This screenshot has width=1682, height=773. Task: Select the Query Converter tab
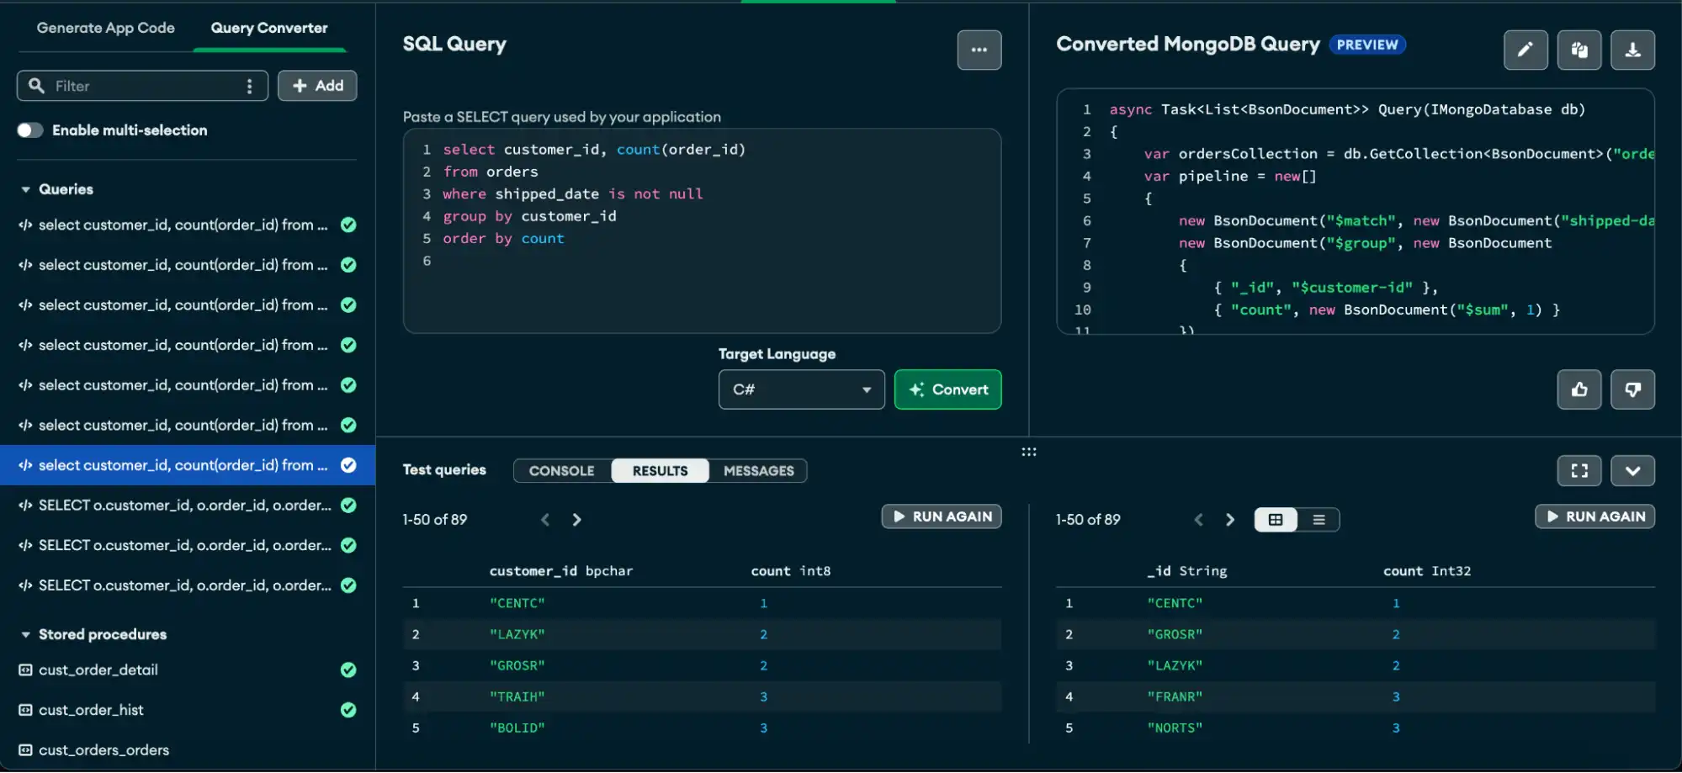[x=269, y=28]
